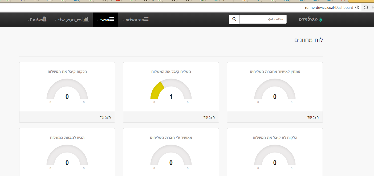Click the value 1 in the yellow gauge
Viewport: 374px width, 176px height.
point(171,97)
